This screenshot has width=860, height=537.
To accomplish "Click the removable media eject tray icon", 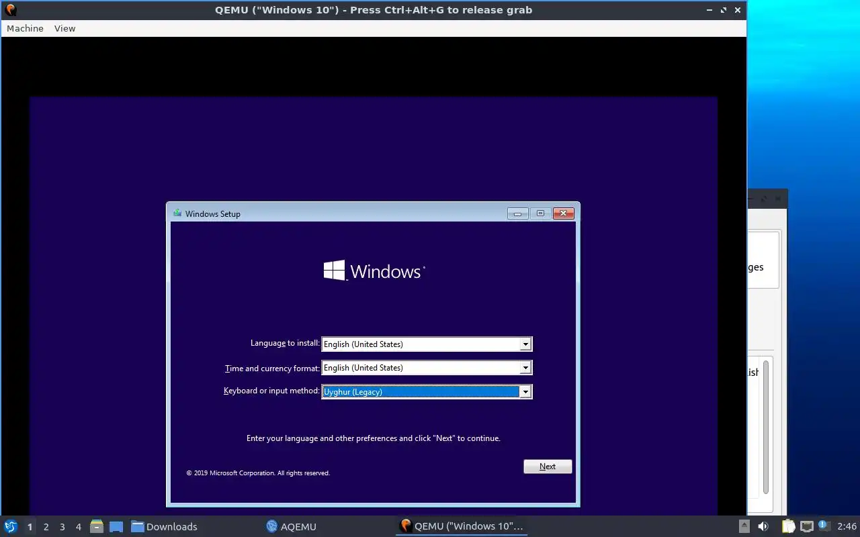I will [744, 526].
